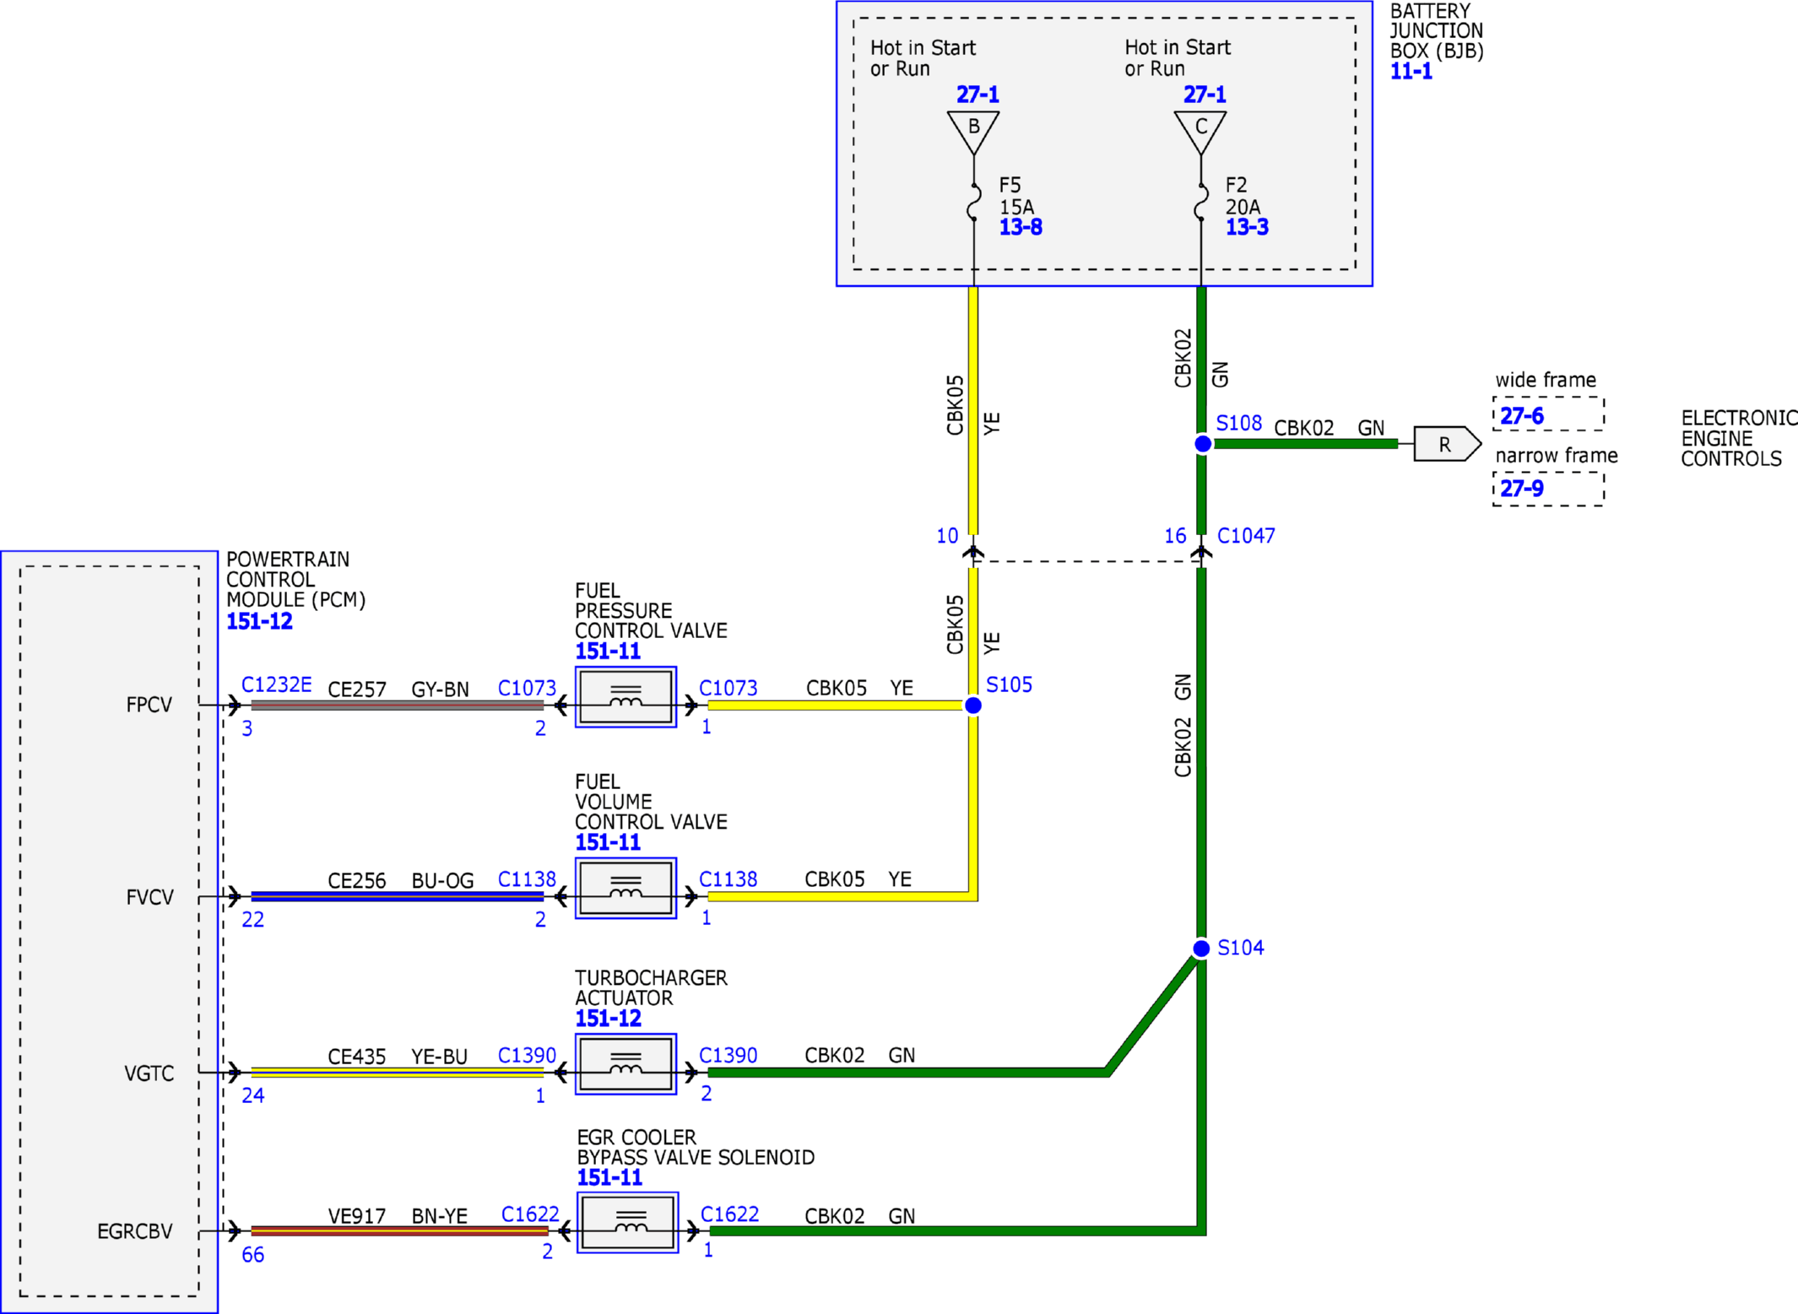The image size is (1798, 1314).
Task: Open the 13-3 fuse page reference
Action: [1247, 227]
